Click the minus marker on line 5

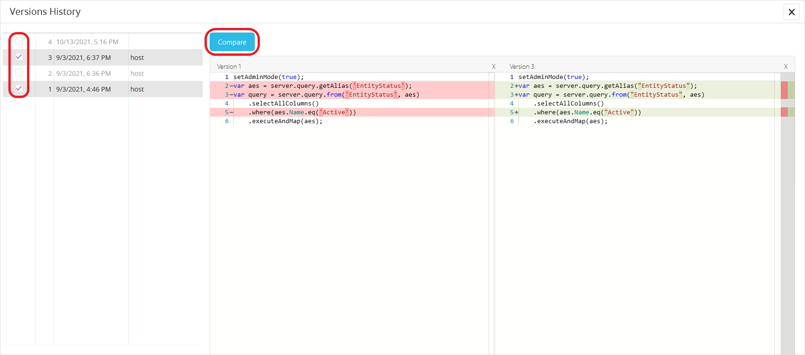pyautogui.click(x=231, y=112)
